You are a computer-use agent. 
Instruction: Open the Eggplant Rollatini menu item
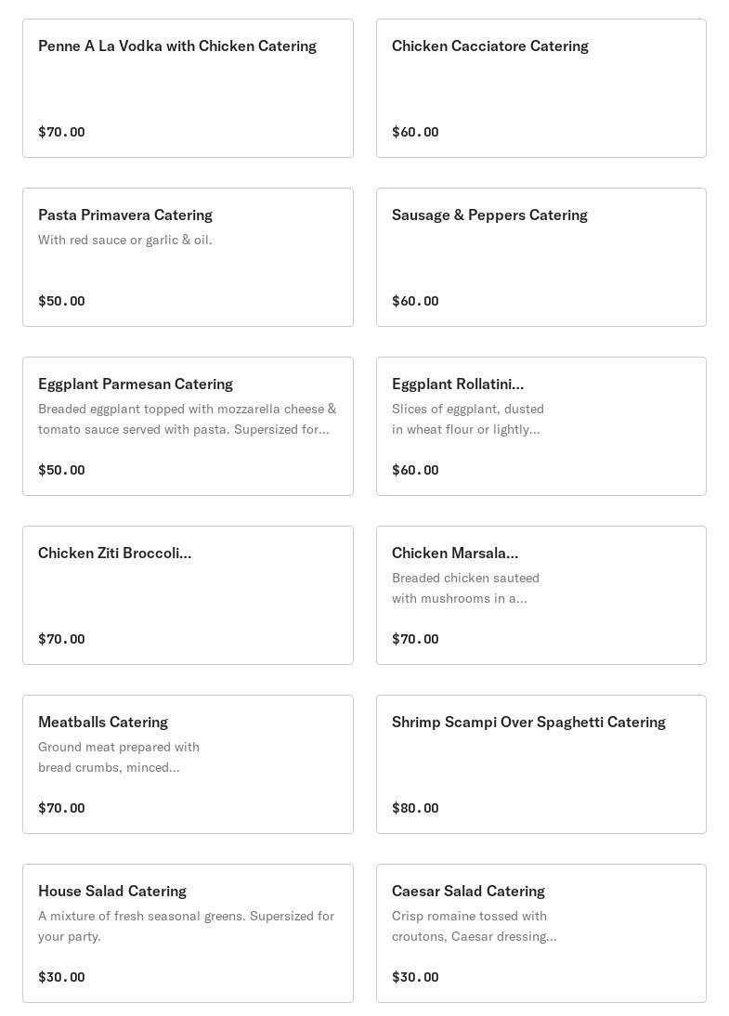(458, 384)
